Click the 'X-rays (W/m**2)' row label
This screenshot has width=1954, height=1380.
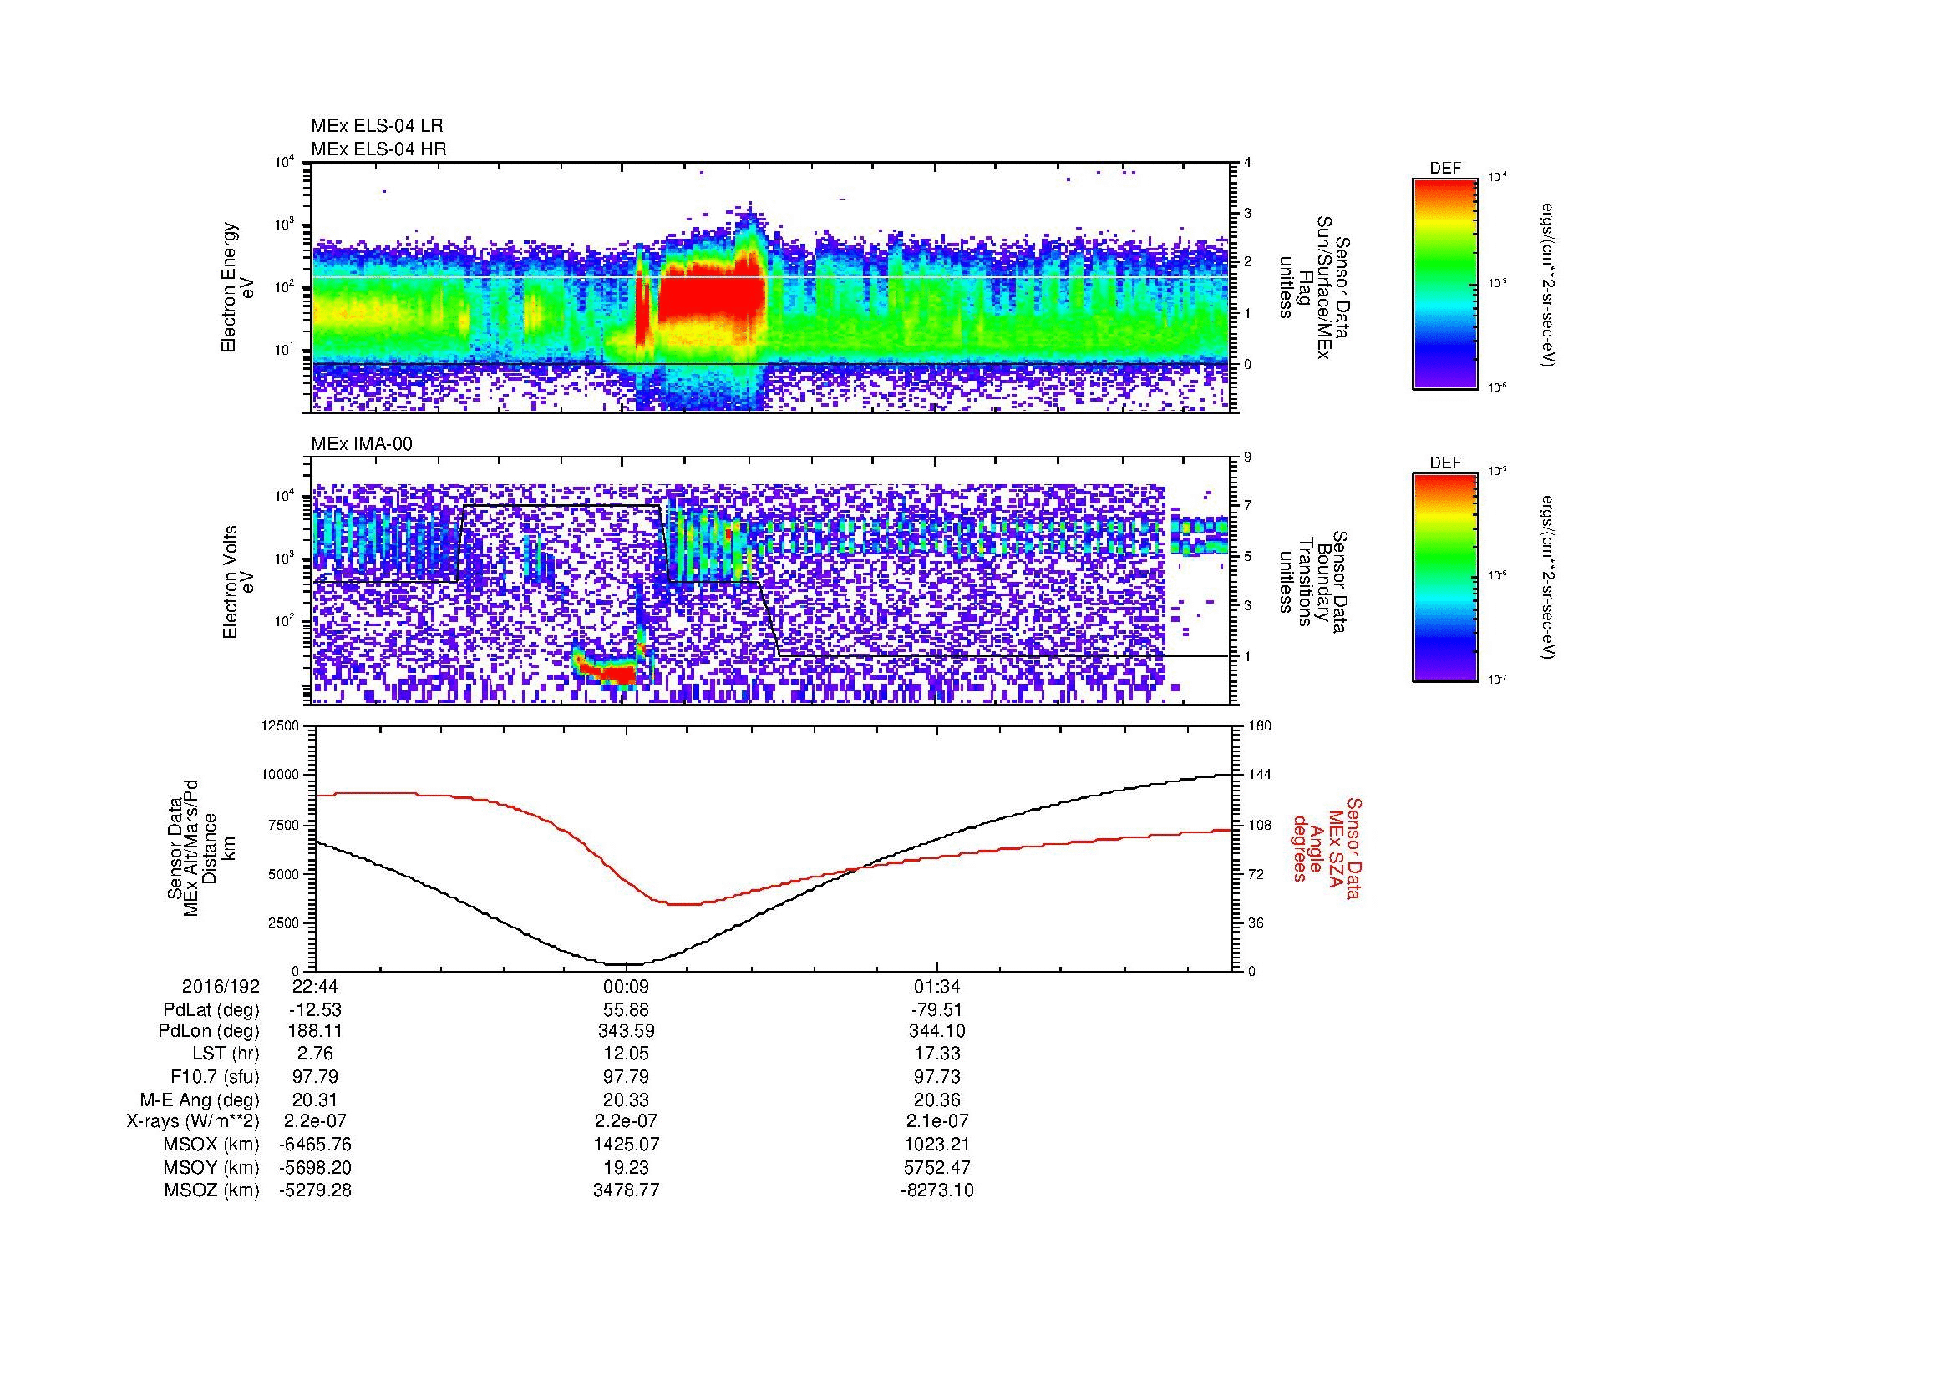(193, 1122)
